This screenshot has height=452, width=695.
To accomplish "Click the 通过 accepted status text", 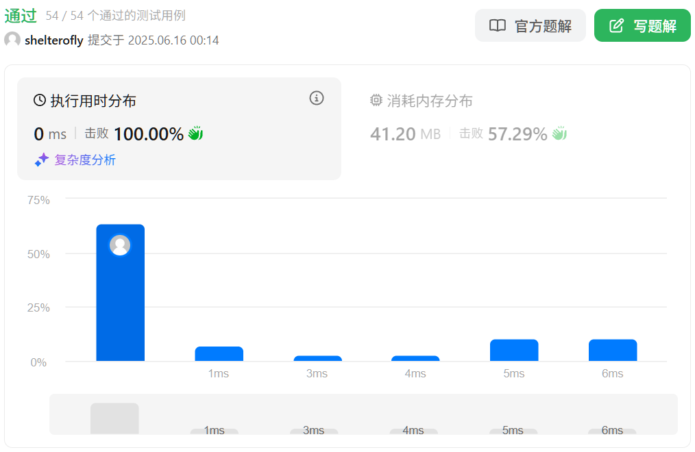I will pyautogui.click(x=21, y=16).
